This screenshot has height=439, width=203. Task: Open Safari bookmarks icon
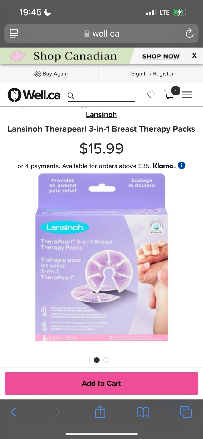tap(143, 412)
